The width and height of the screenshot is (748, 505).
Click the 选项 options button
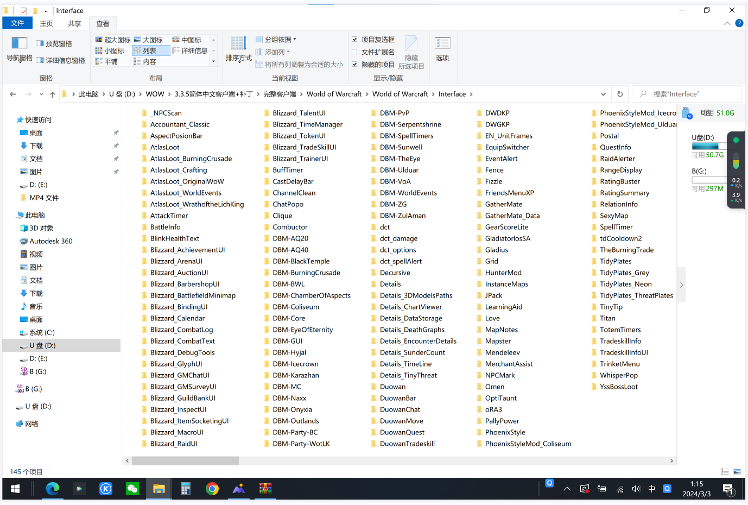442,49
